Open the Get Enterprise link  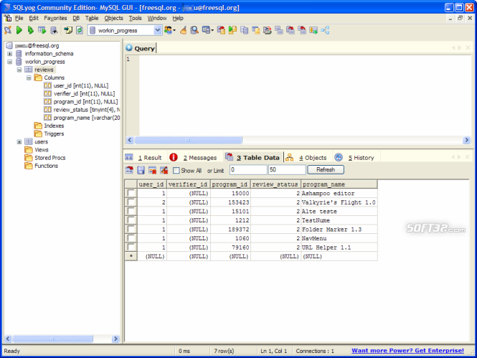407,350
